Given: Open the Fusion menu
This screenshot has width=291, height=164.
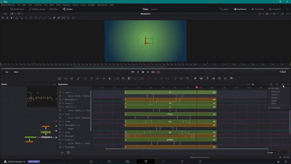Looking at the screenshot, I should (76, 5).
